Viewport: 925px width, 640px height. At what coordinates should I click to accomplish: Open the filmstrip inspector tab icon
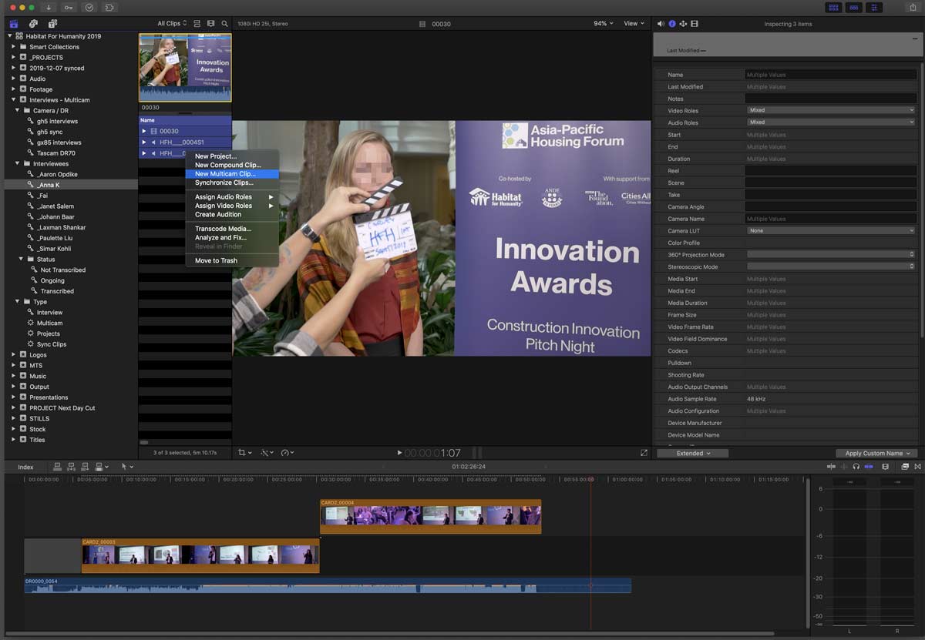[695, 24]
